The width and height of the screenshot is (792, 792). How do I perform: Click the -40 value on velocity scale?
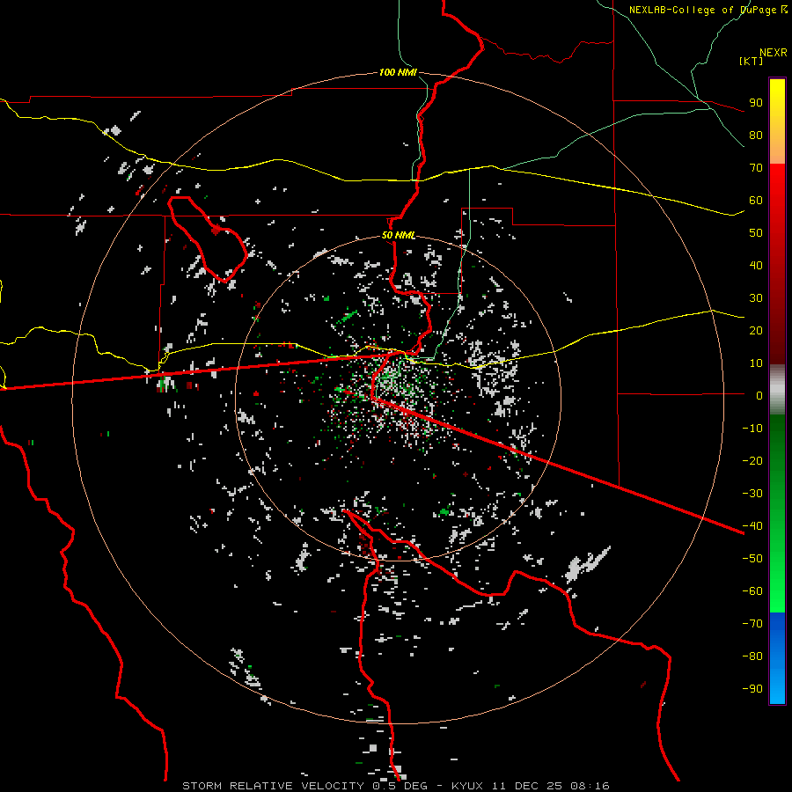[x=752, y=526]
